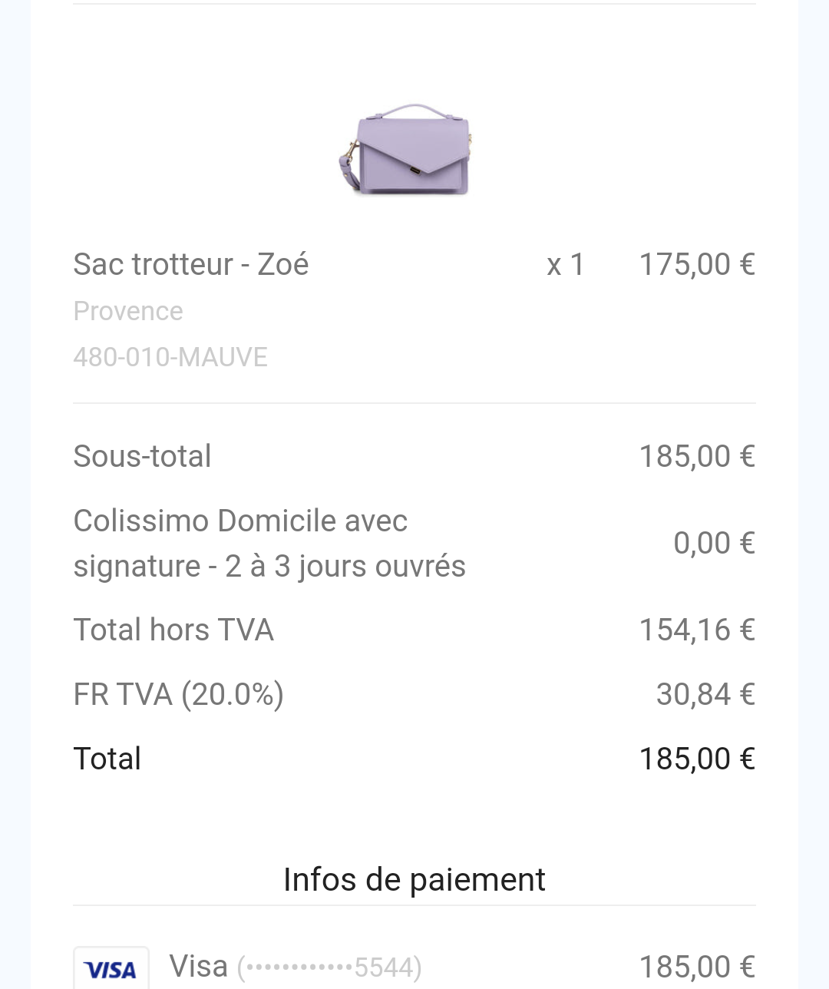
Task: Click the 30,84 € VAT amount
Action: (x=705, y=694)
